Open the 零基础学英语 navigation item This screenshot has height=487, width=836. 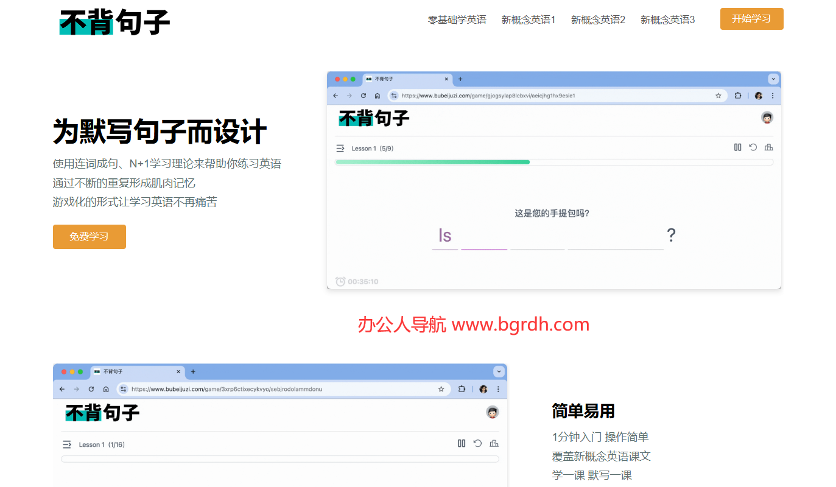click(457, 19)
